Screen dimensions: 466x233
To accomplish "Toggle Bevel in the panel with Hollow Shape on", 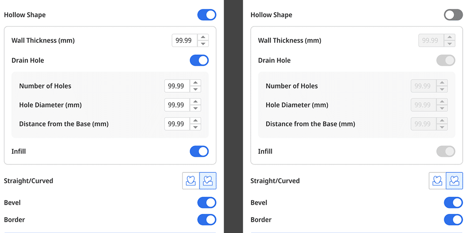I will [207, 203].
